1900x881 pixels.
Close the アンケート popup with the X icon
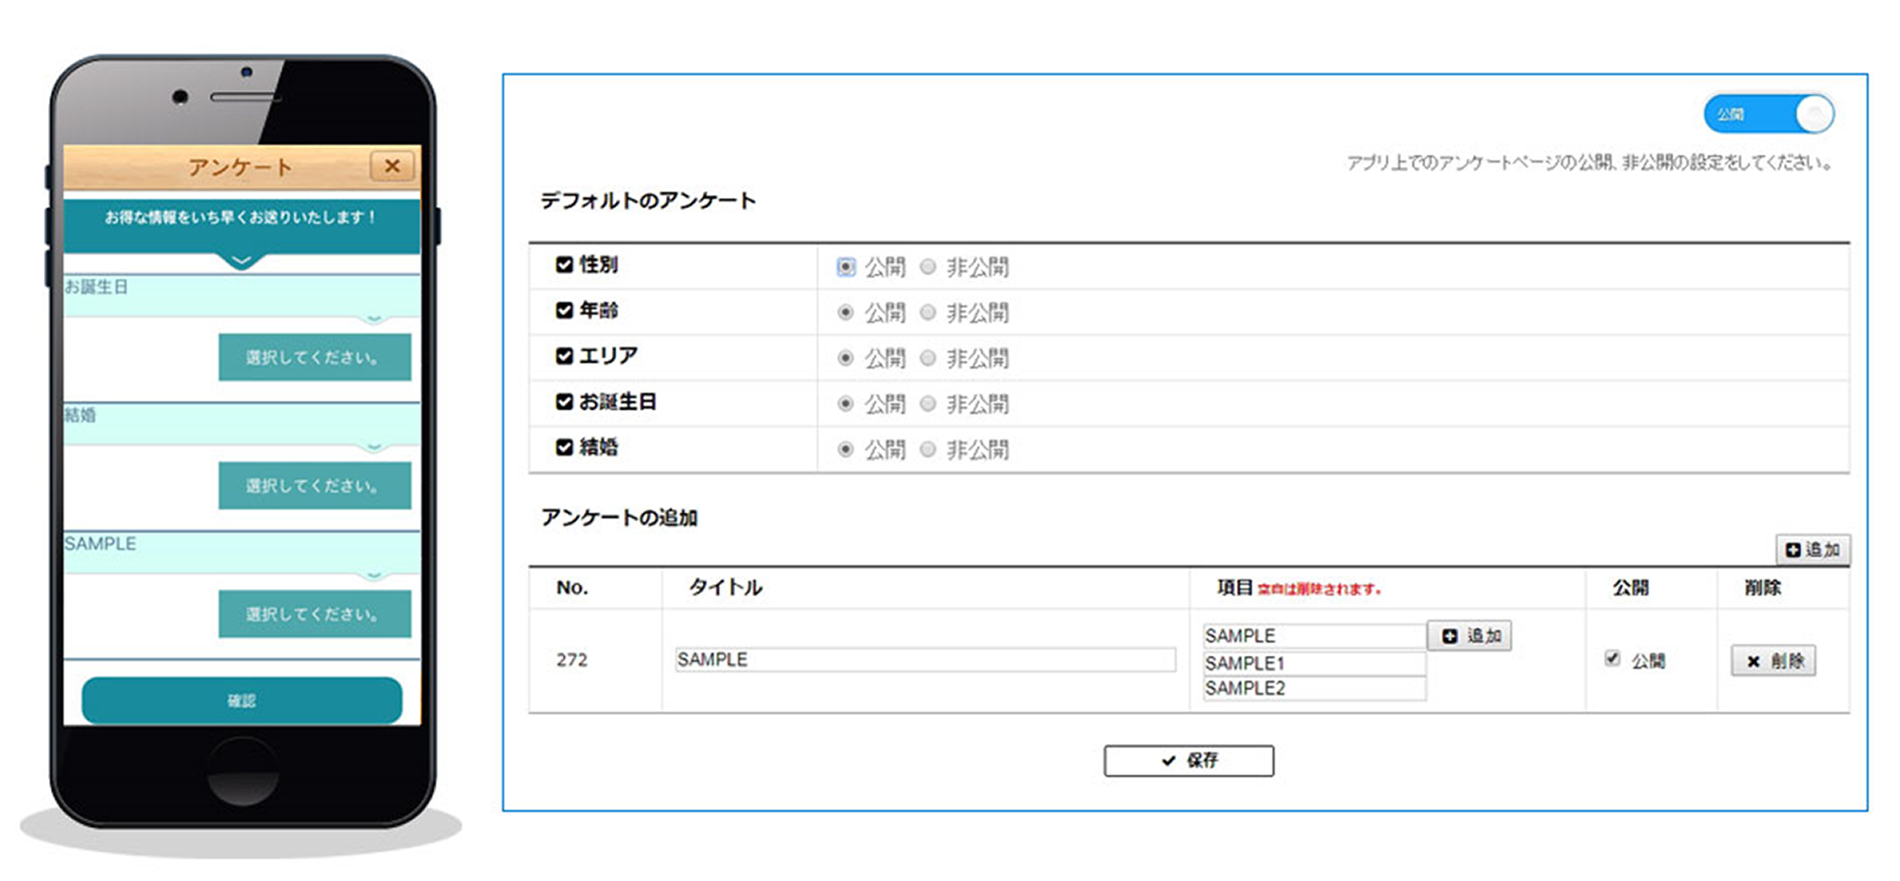391,165
